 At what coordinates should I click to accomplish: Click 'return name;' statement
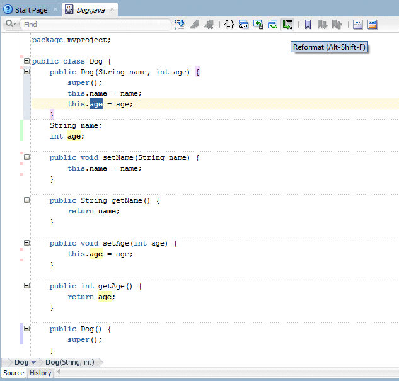93,211
